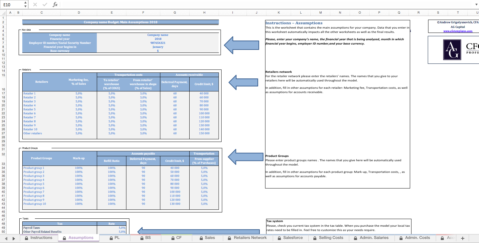The width and height of the screenshot is (479, 243).
Task: Click Retailer 3 credit limit 70 000
Action: click(204, 101)
